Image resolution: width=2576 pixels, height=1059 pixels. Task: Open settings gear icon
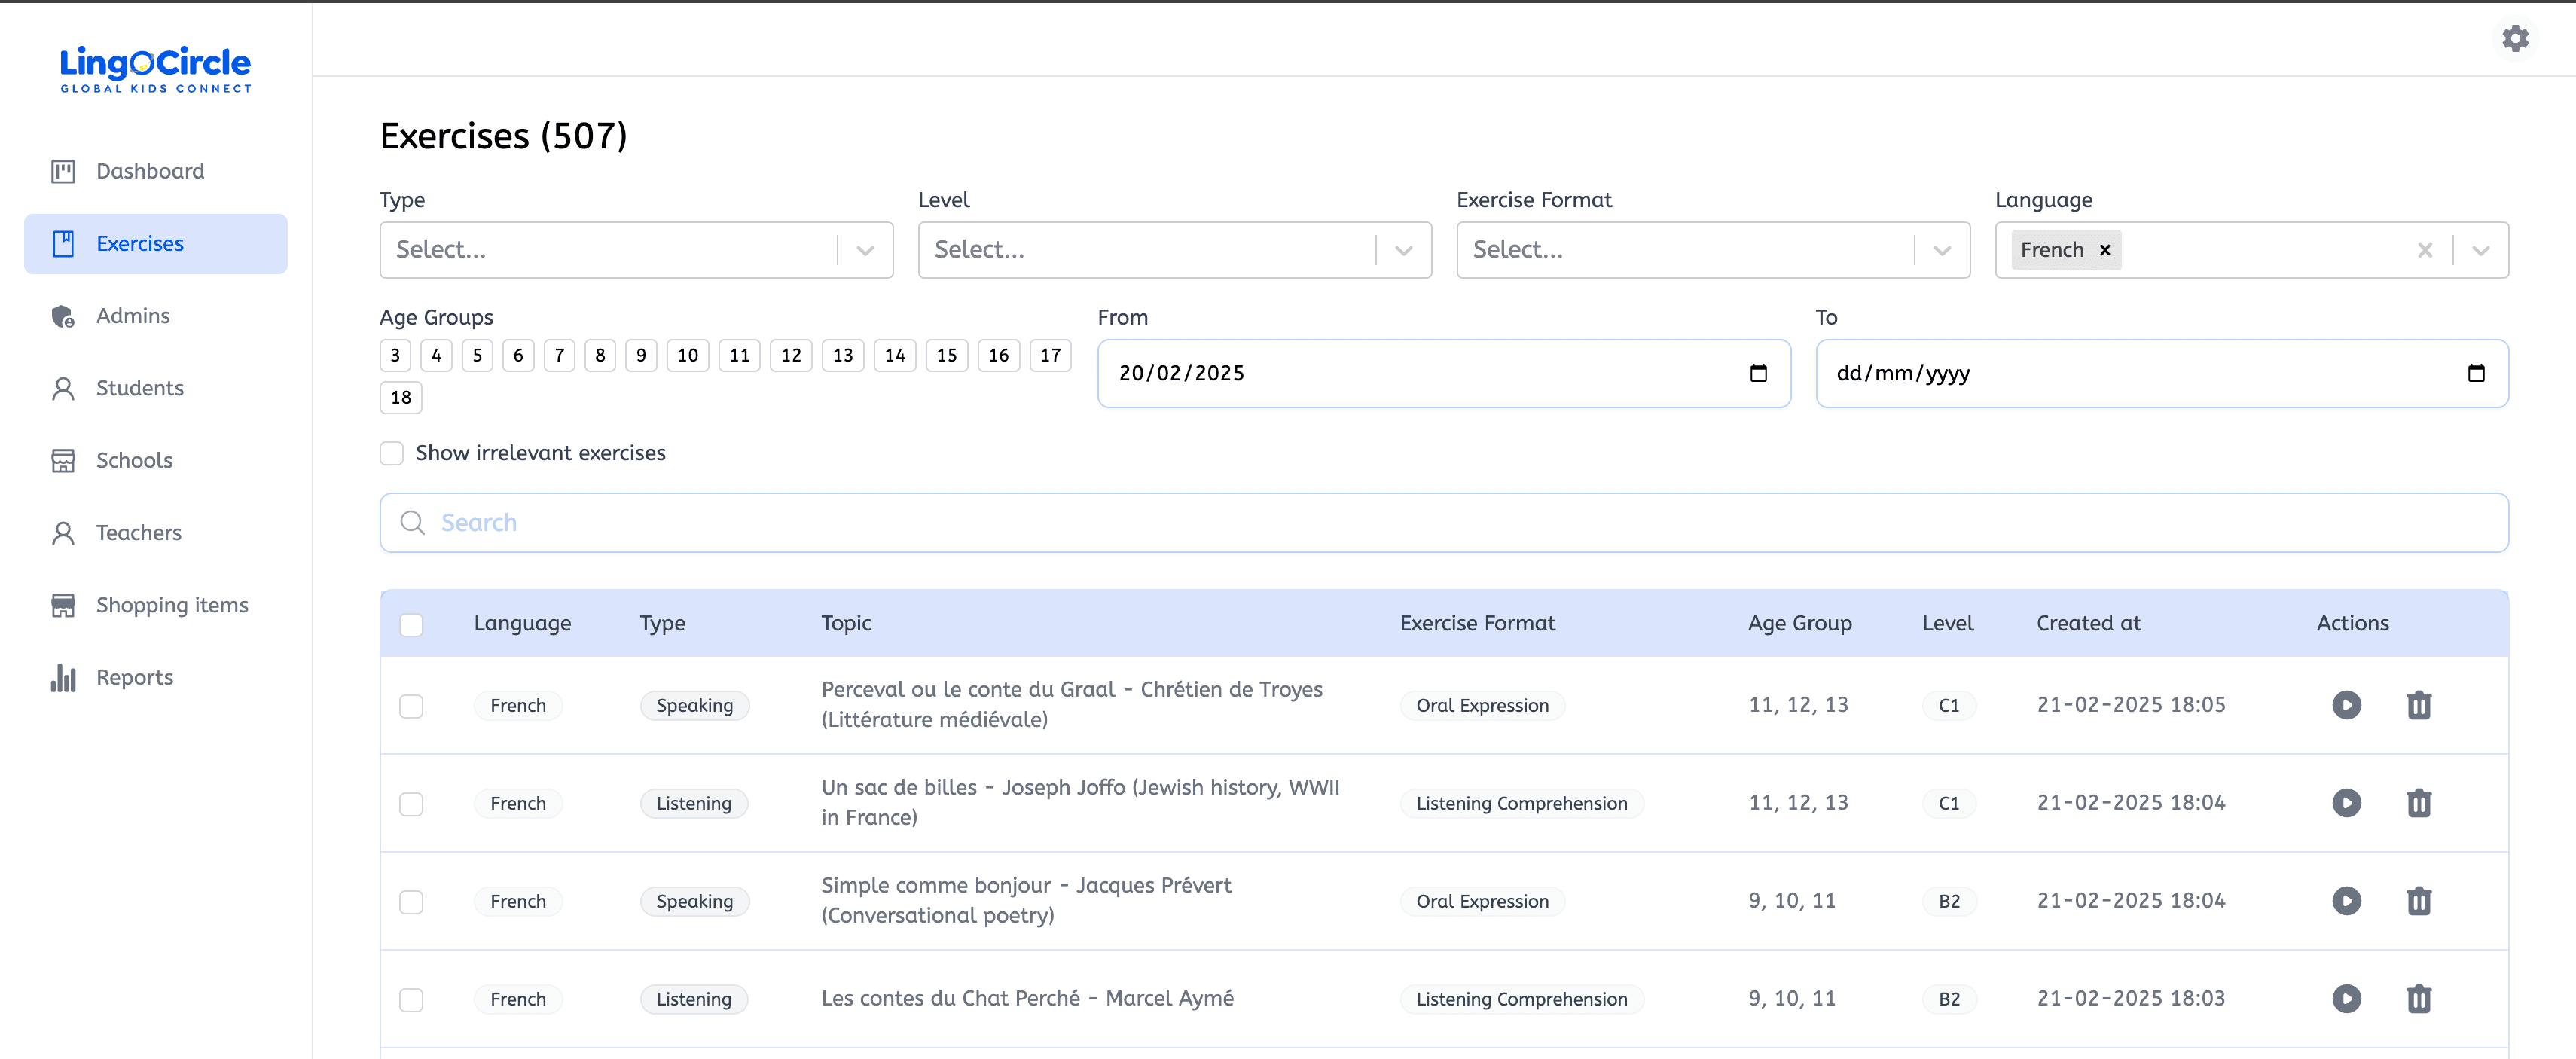coord(2515,39)
